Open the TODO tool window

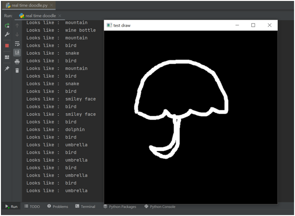pos(32,207)
